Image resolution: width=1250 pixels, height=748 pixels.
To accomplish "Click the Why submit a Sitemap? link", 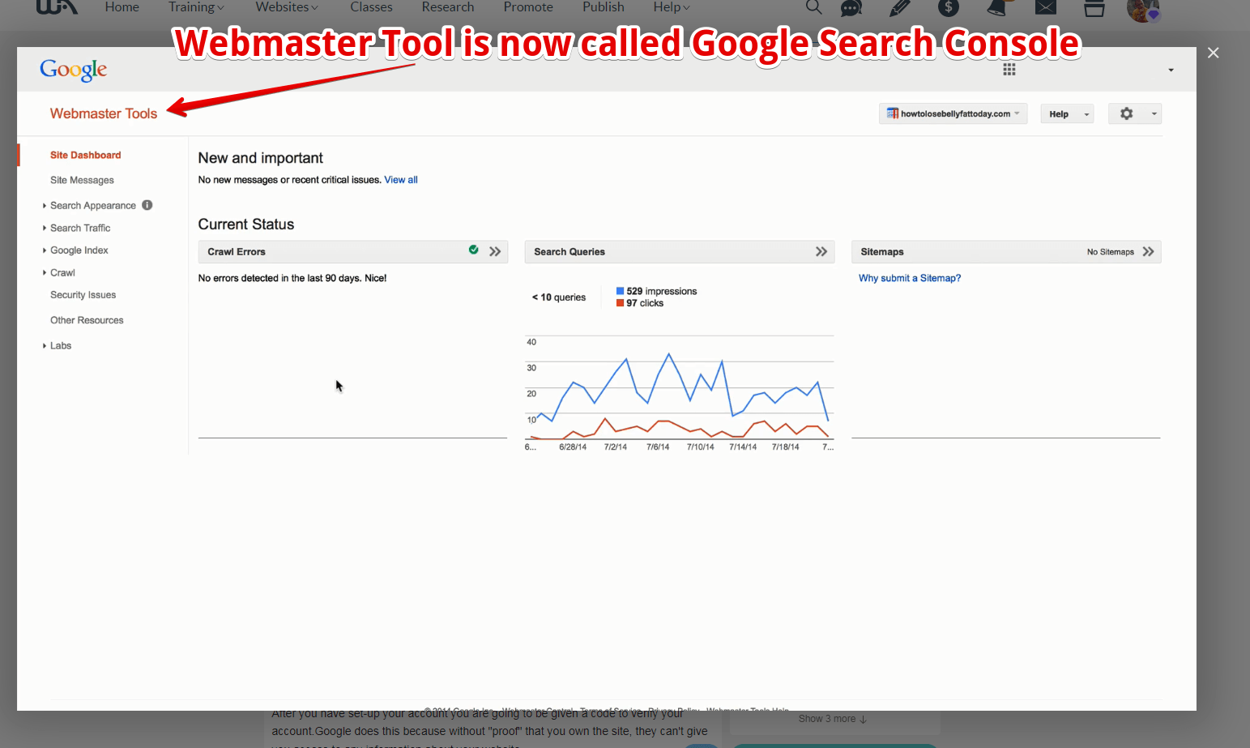I will [910, 278].
